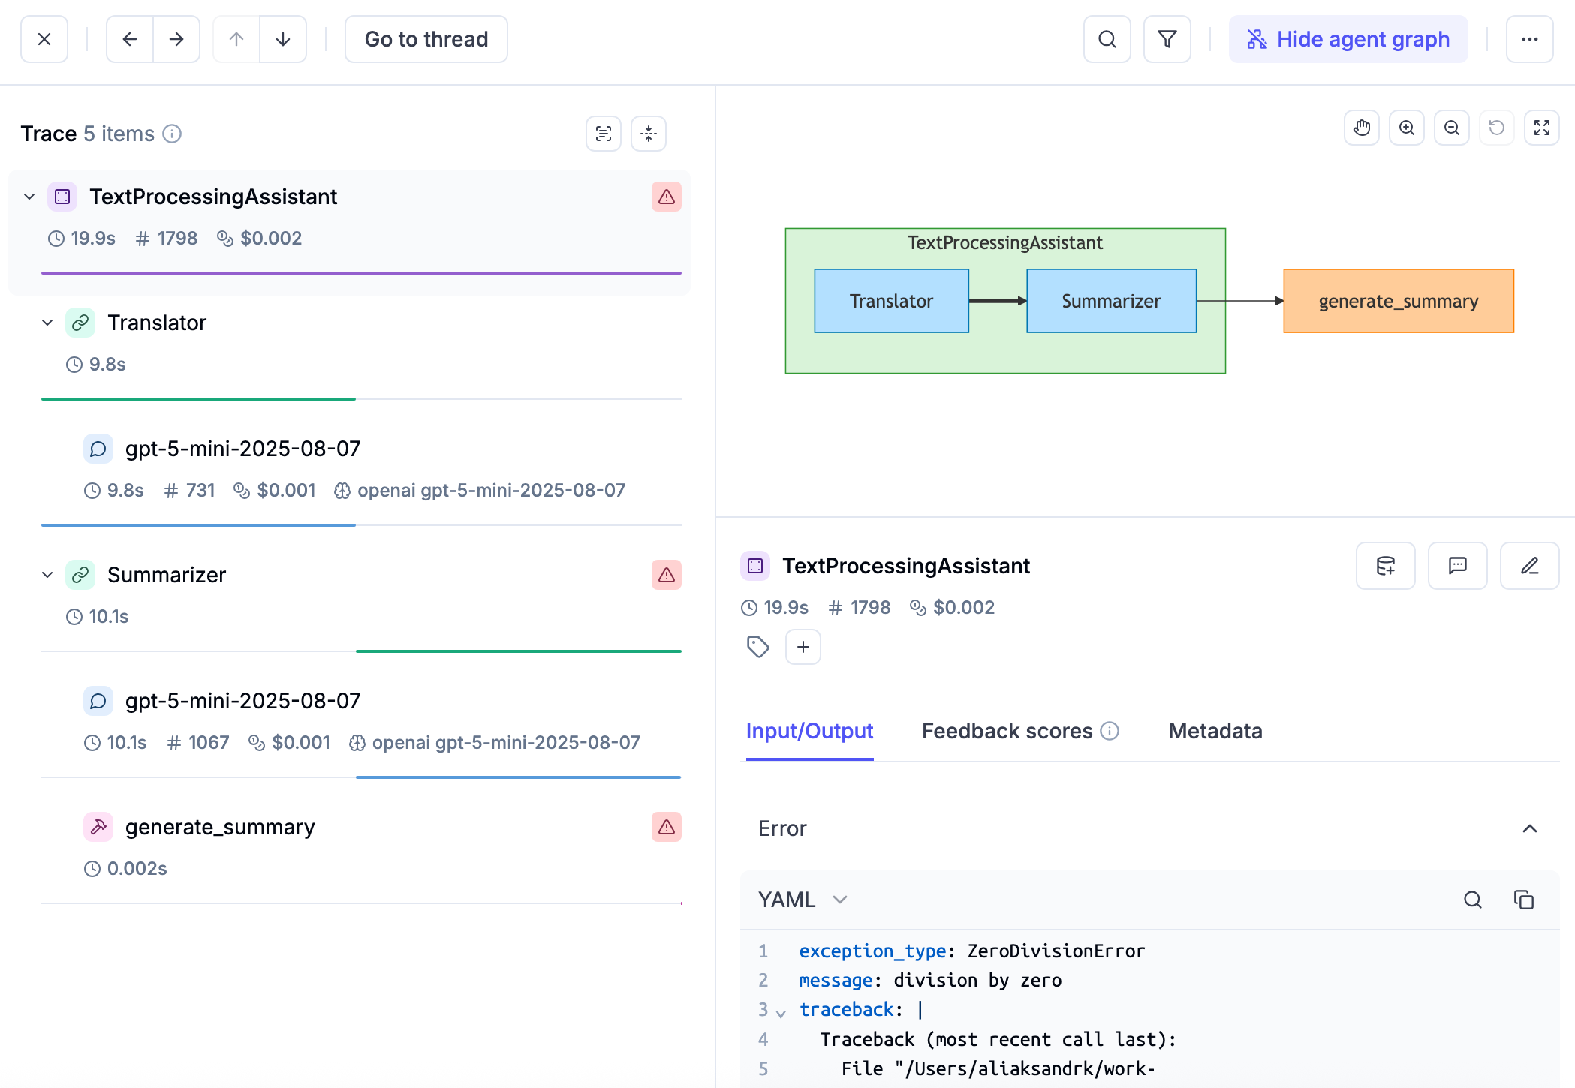This screenshot has height=1088, width=1575.
Task: Select the zoom in icon on the agent graph
Action: (1407, 128)
